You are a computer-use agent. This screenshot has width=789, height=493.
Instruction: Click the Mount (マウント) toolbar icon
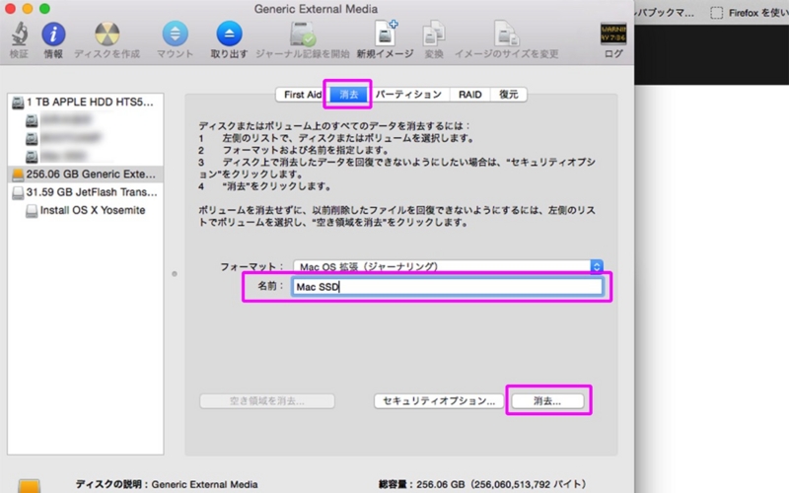(x=175, y=35)
